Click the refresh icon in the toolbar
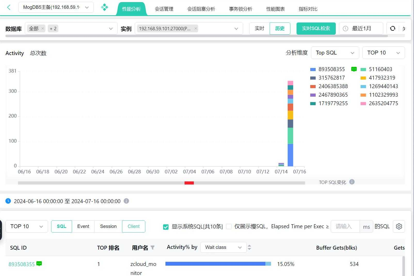This screenshot has width=414, height=276. click(393, 28)
